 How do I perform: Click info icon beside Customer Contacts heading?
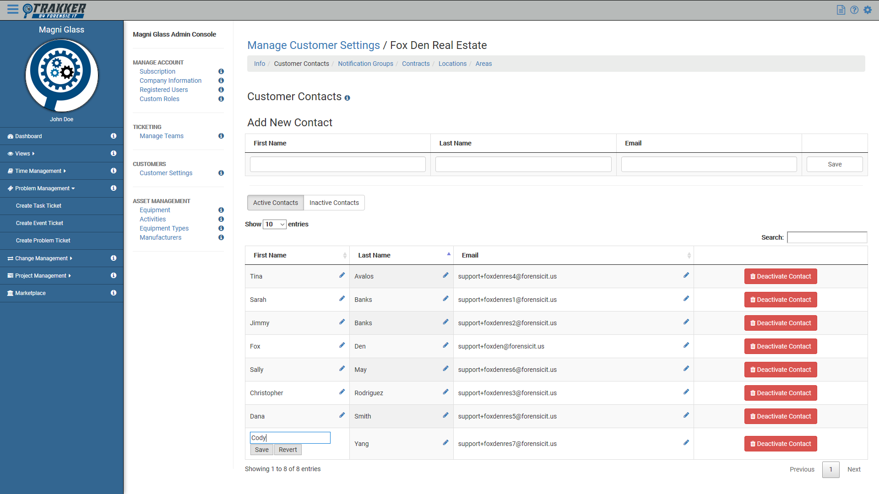[x=347, y=98]
